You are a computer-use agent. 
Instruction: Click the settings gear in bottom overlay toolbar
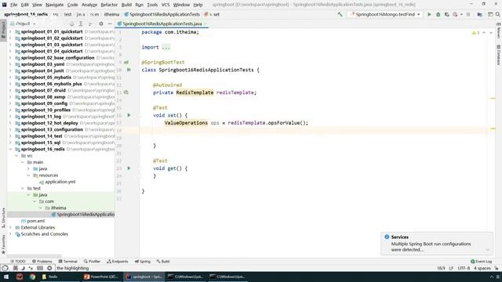point(49,268)
